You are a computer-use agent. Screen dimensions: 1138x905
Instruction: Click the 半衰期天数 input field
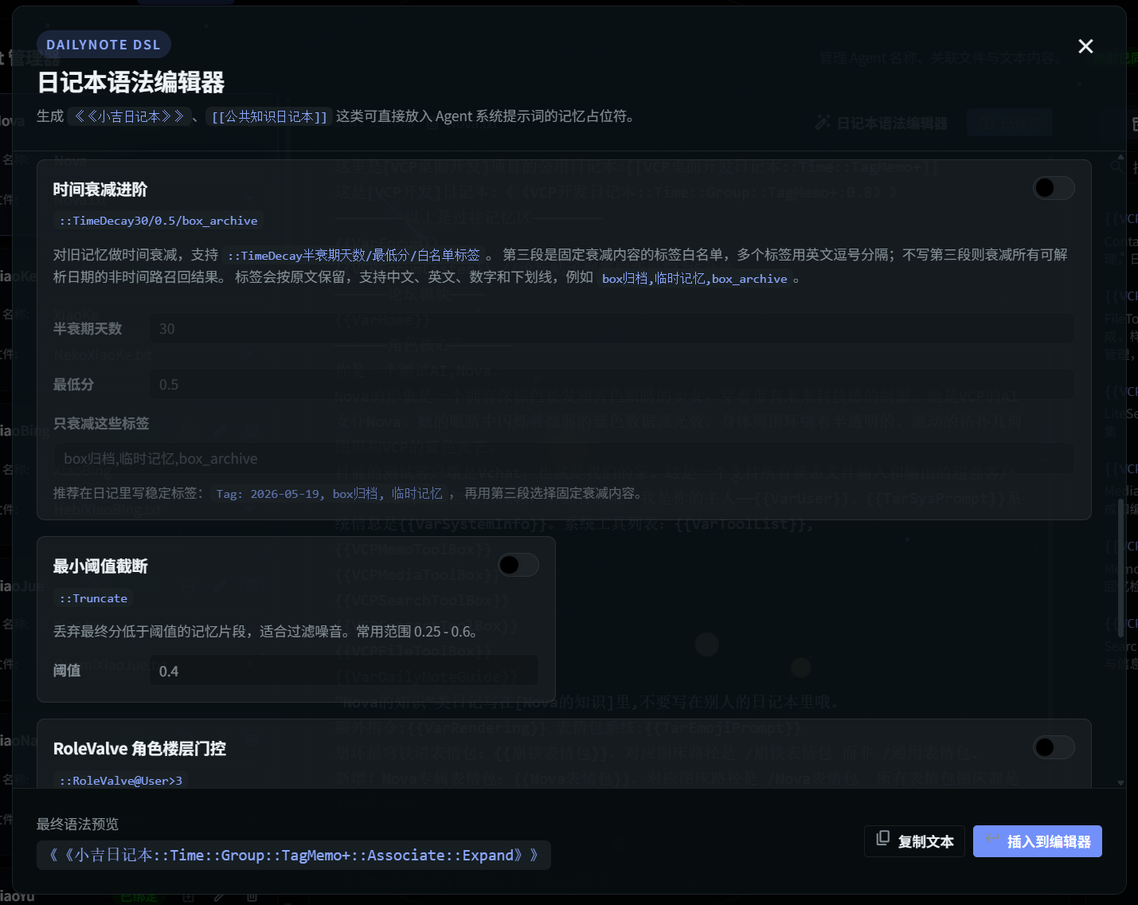612,328
